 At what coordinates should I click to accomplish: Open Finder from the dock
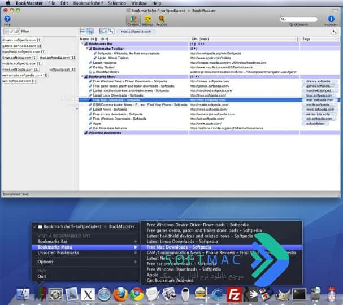click(23, 294)
